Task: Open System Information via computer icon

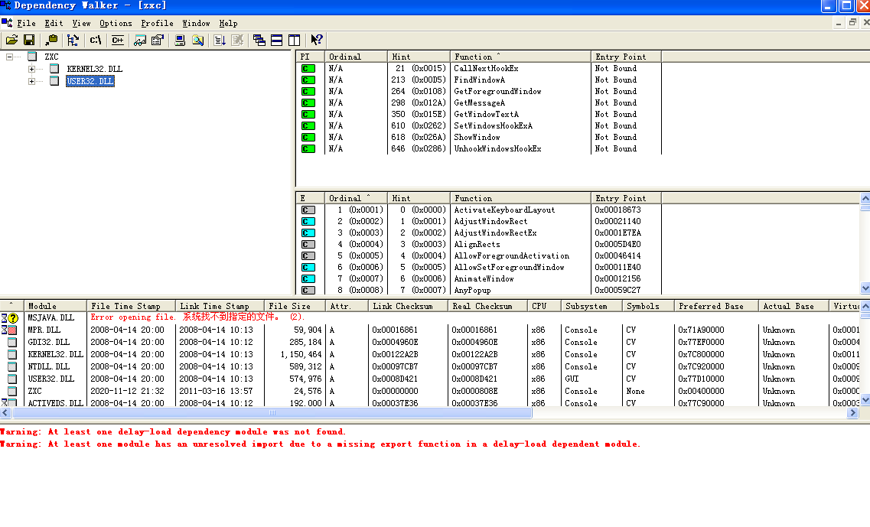Action: 180,40
